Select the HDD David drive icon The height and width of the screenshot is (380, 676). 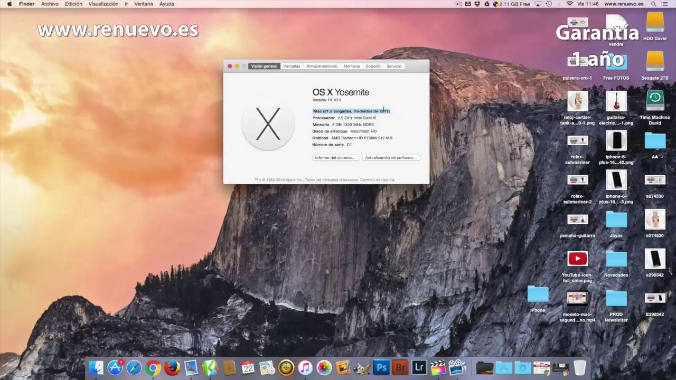(655, 25)
